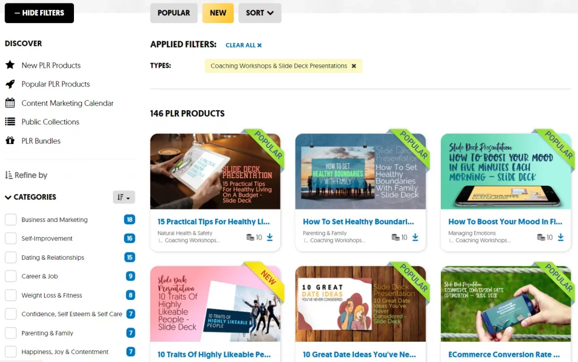Collapse the CATEGORIES section
Screen dimensions: 578x362
click(30, 197)
